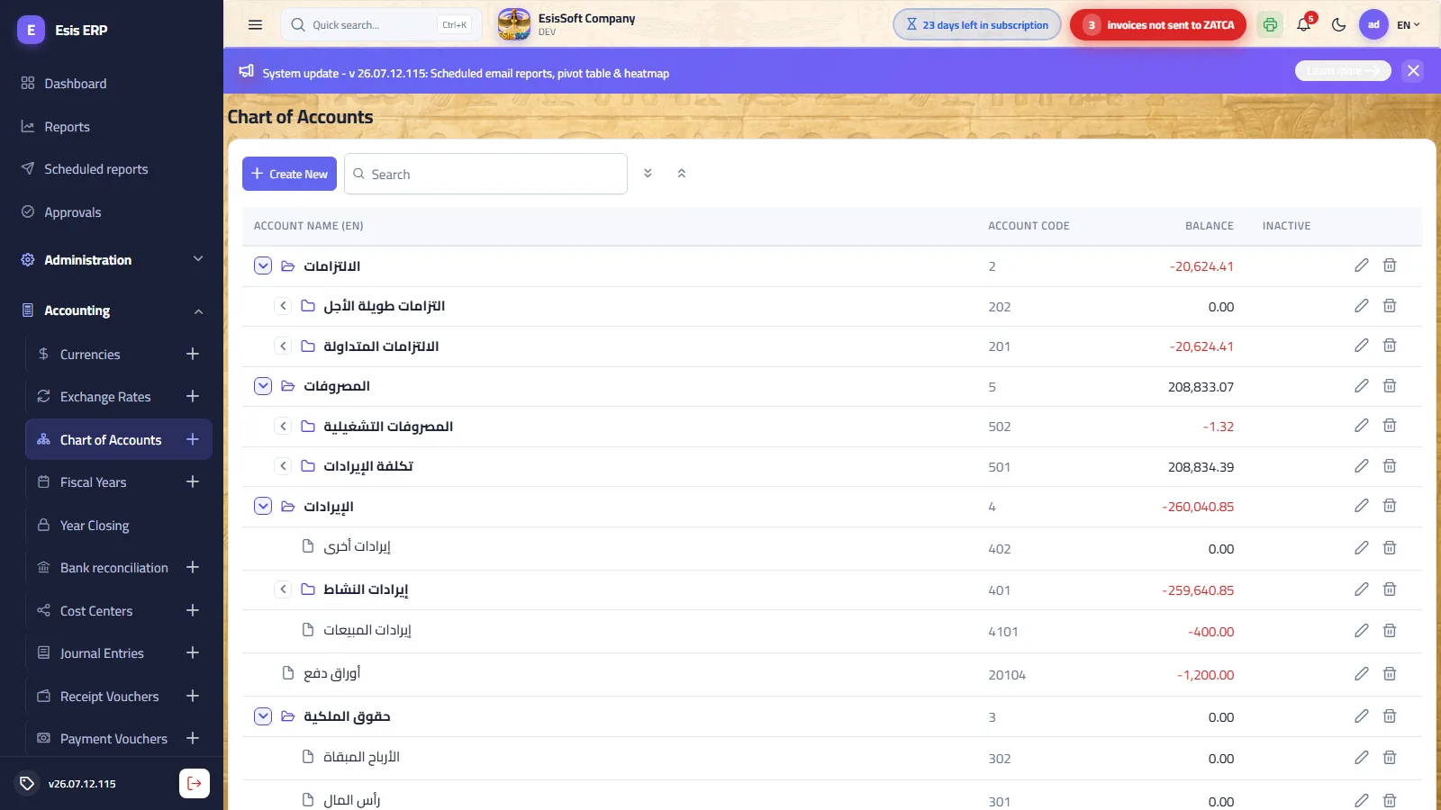Screen dimensions: 1441x810
Task: Edit account with code 2
Action: point(1362,265)
